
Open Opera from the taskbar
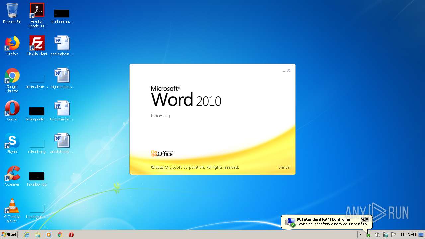point(71,235)
